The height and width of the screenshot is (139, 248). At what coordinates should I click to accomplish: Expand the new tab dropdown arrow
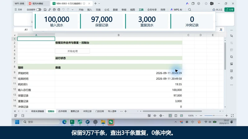tap(99, 3)
